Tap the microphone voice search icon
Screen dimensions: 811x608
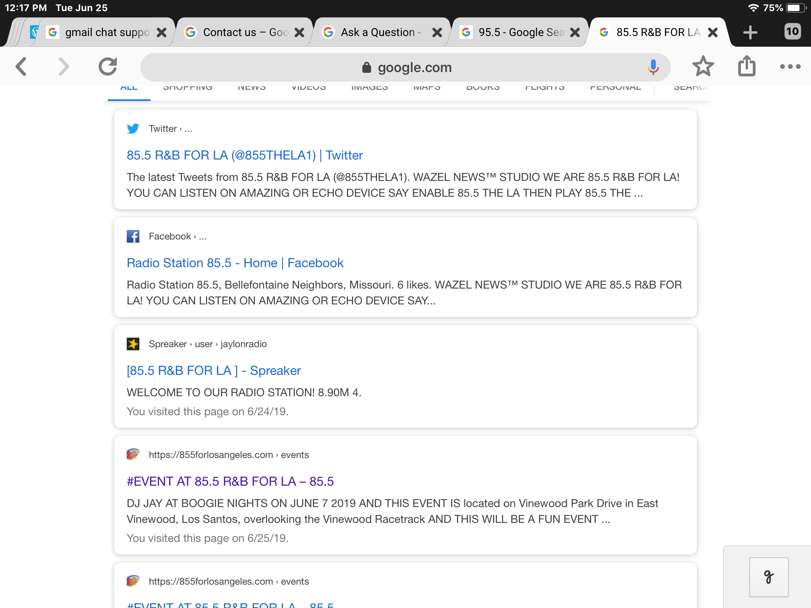[653, 67]
